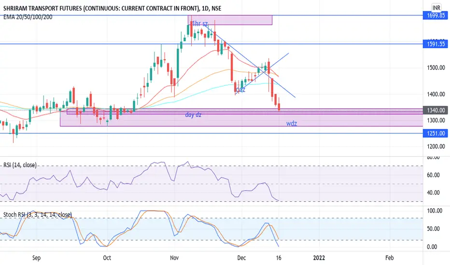Screen dimensions: 450x265
Task: Select the pink supply zone rectangle at top
Action: (x=230, y=20)
